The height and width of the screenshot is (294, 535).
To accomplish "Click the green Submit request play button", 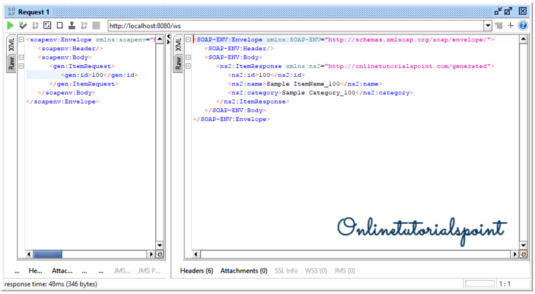I will [x=10, y=25].
